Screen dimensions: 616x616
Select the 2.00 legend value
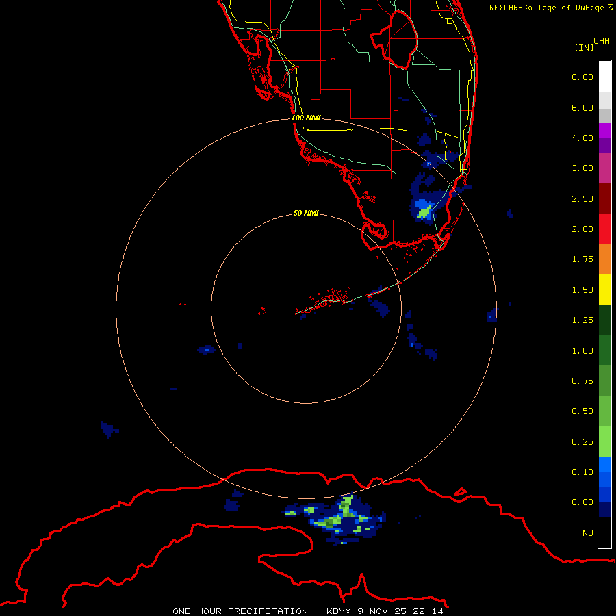(x=582, y=229)
